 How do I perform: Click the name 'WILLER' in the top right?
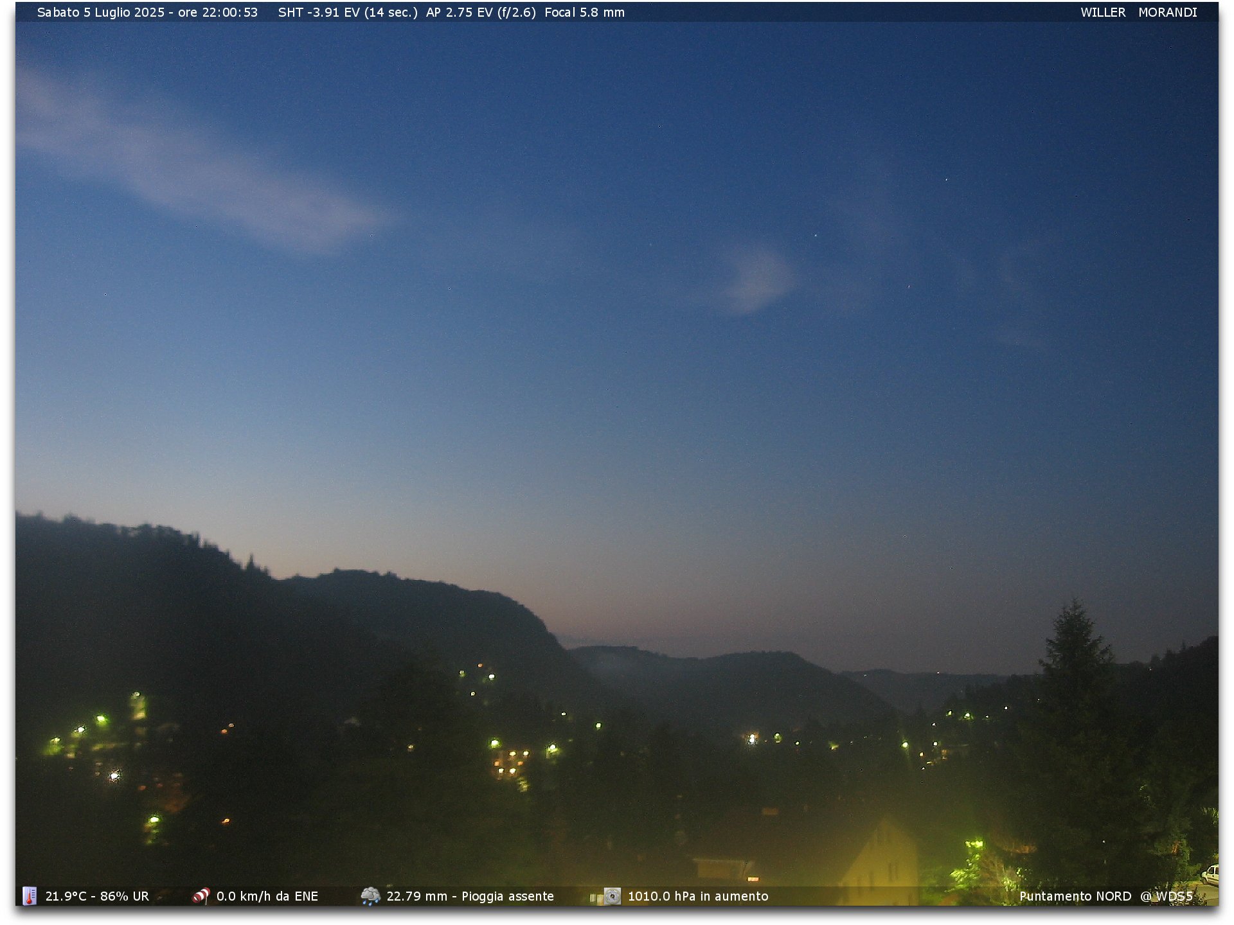click(1103, 12)
